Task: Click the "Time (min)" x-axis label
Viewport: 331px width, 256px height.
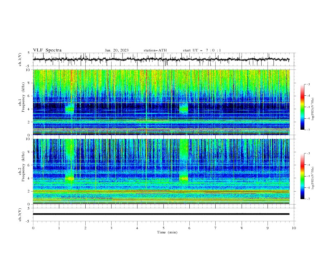Action: coord(167,232)
